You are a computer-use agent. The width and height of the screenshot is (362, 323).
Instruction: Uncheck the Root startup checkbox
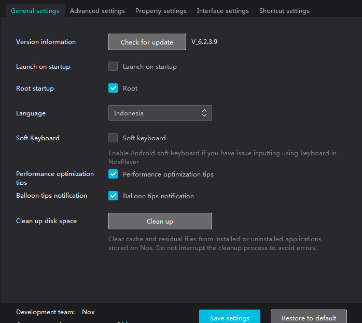(x=113, y=88)
